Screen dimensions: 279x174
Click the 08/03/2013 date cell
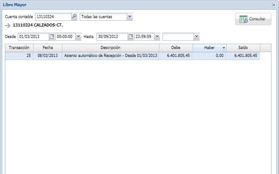click(47, 56)
